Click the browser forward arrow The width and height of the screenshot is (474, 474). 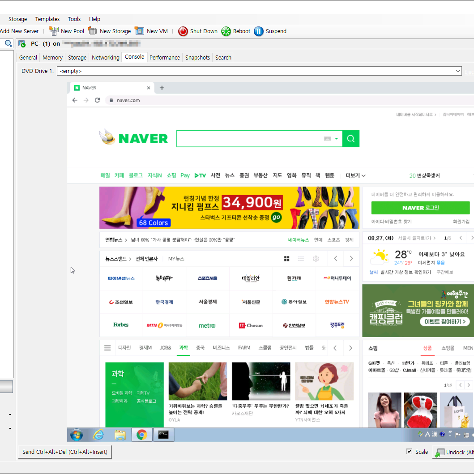(86, 100)
